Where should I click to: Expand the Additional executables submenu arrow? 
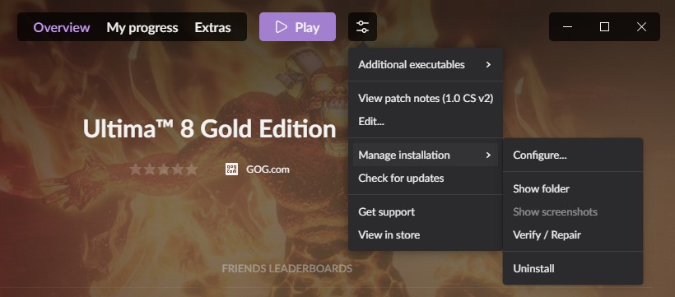(488, 64)
